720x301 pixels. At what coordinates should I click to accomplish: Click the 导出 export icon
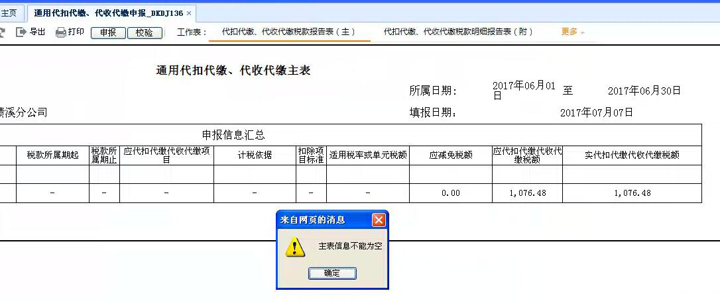21,32
